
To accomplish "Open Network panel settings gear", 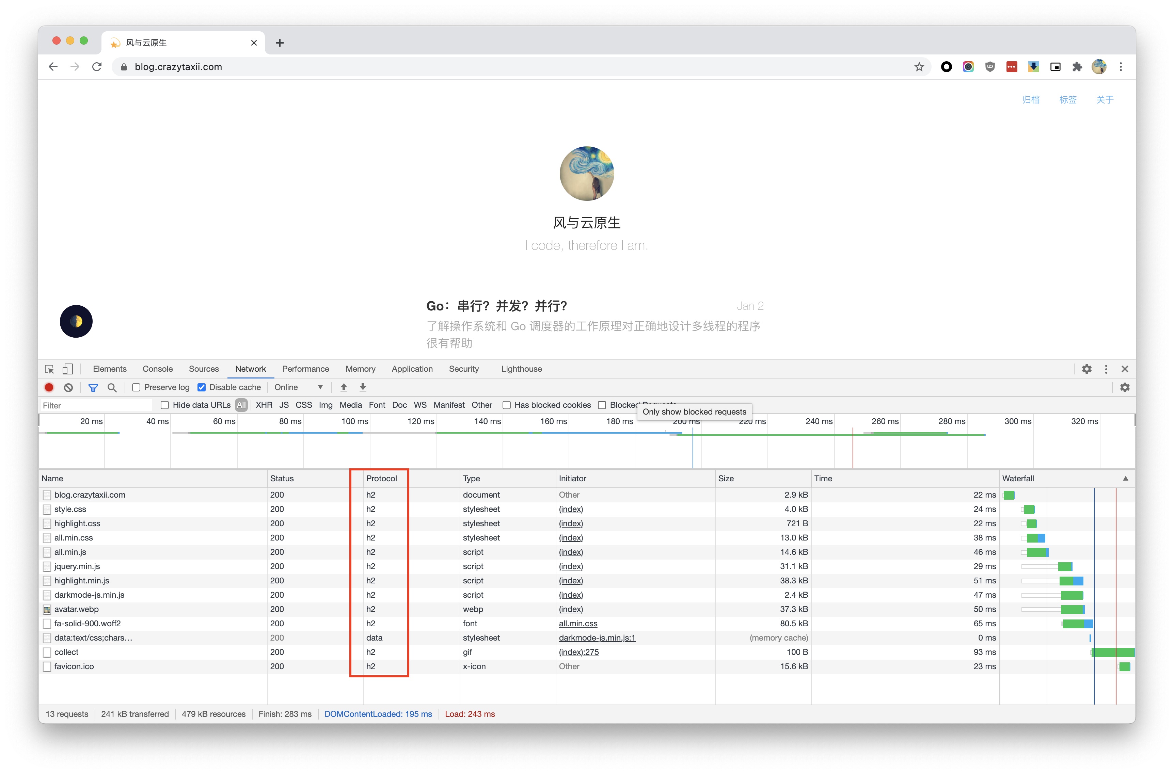I will click(x=1125, y=387).
